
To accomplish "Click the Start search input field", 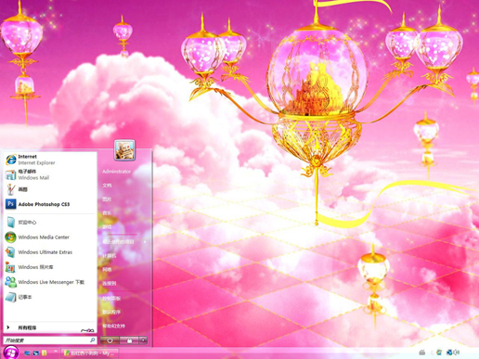I will tap(50, 340).
